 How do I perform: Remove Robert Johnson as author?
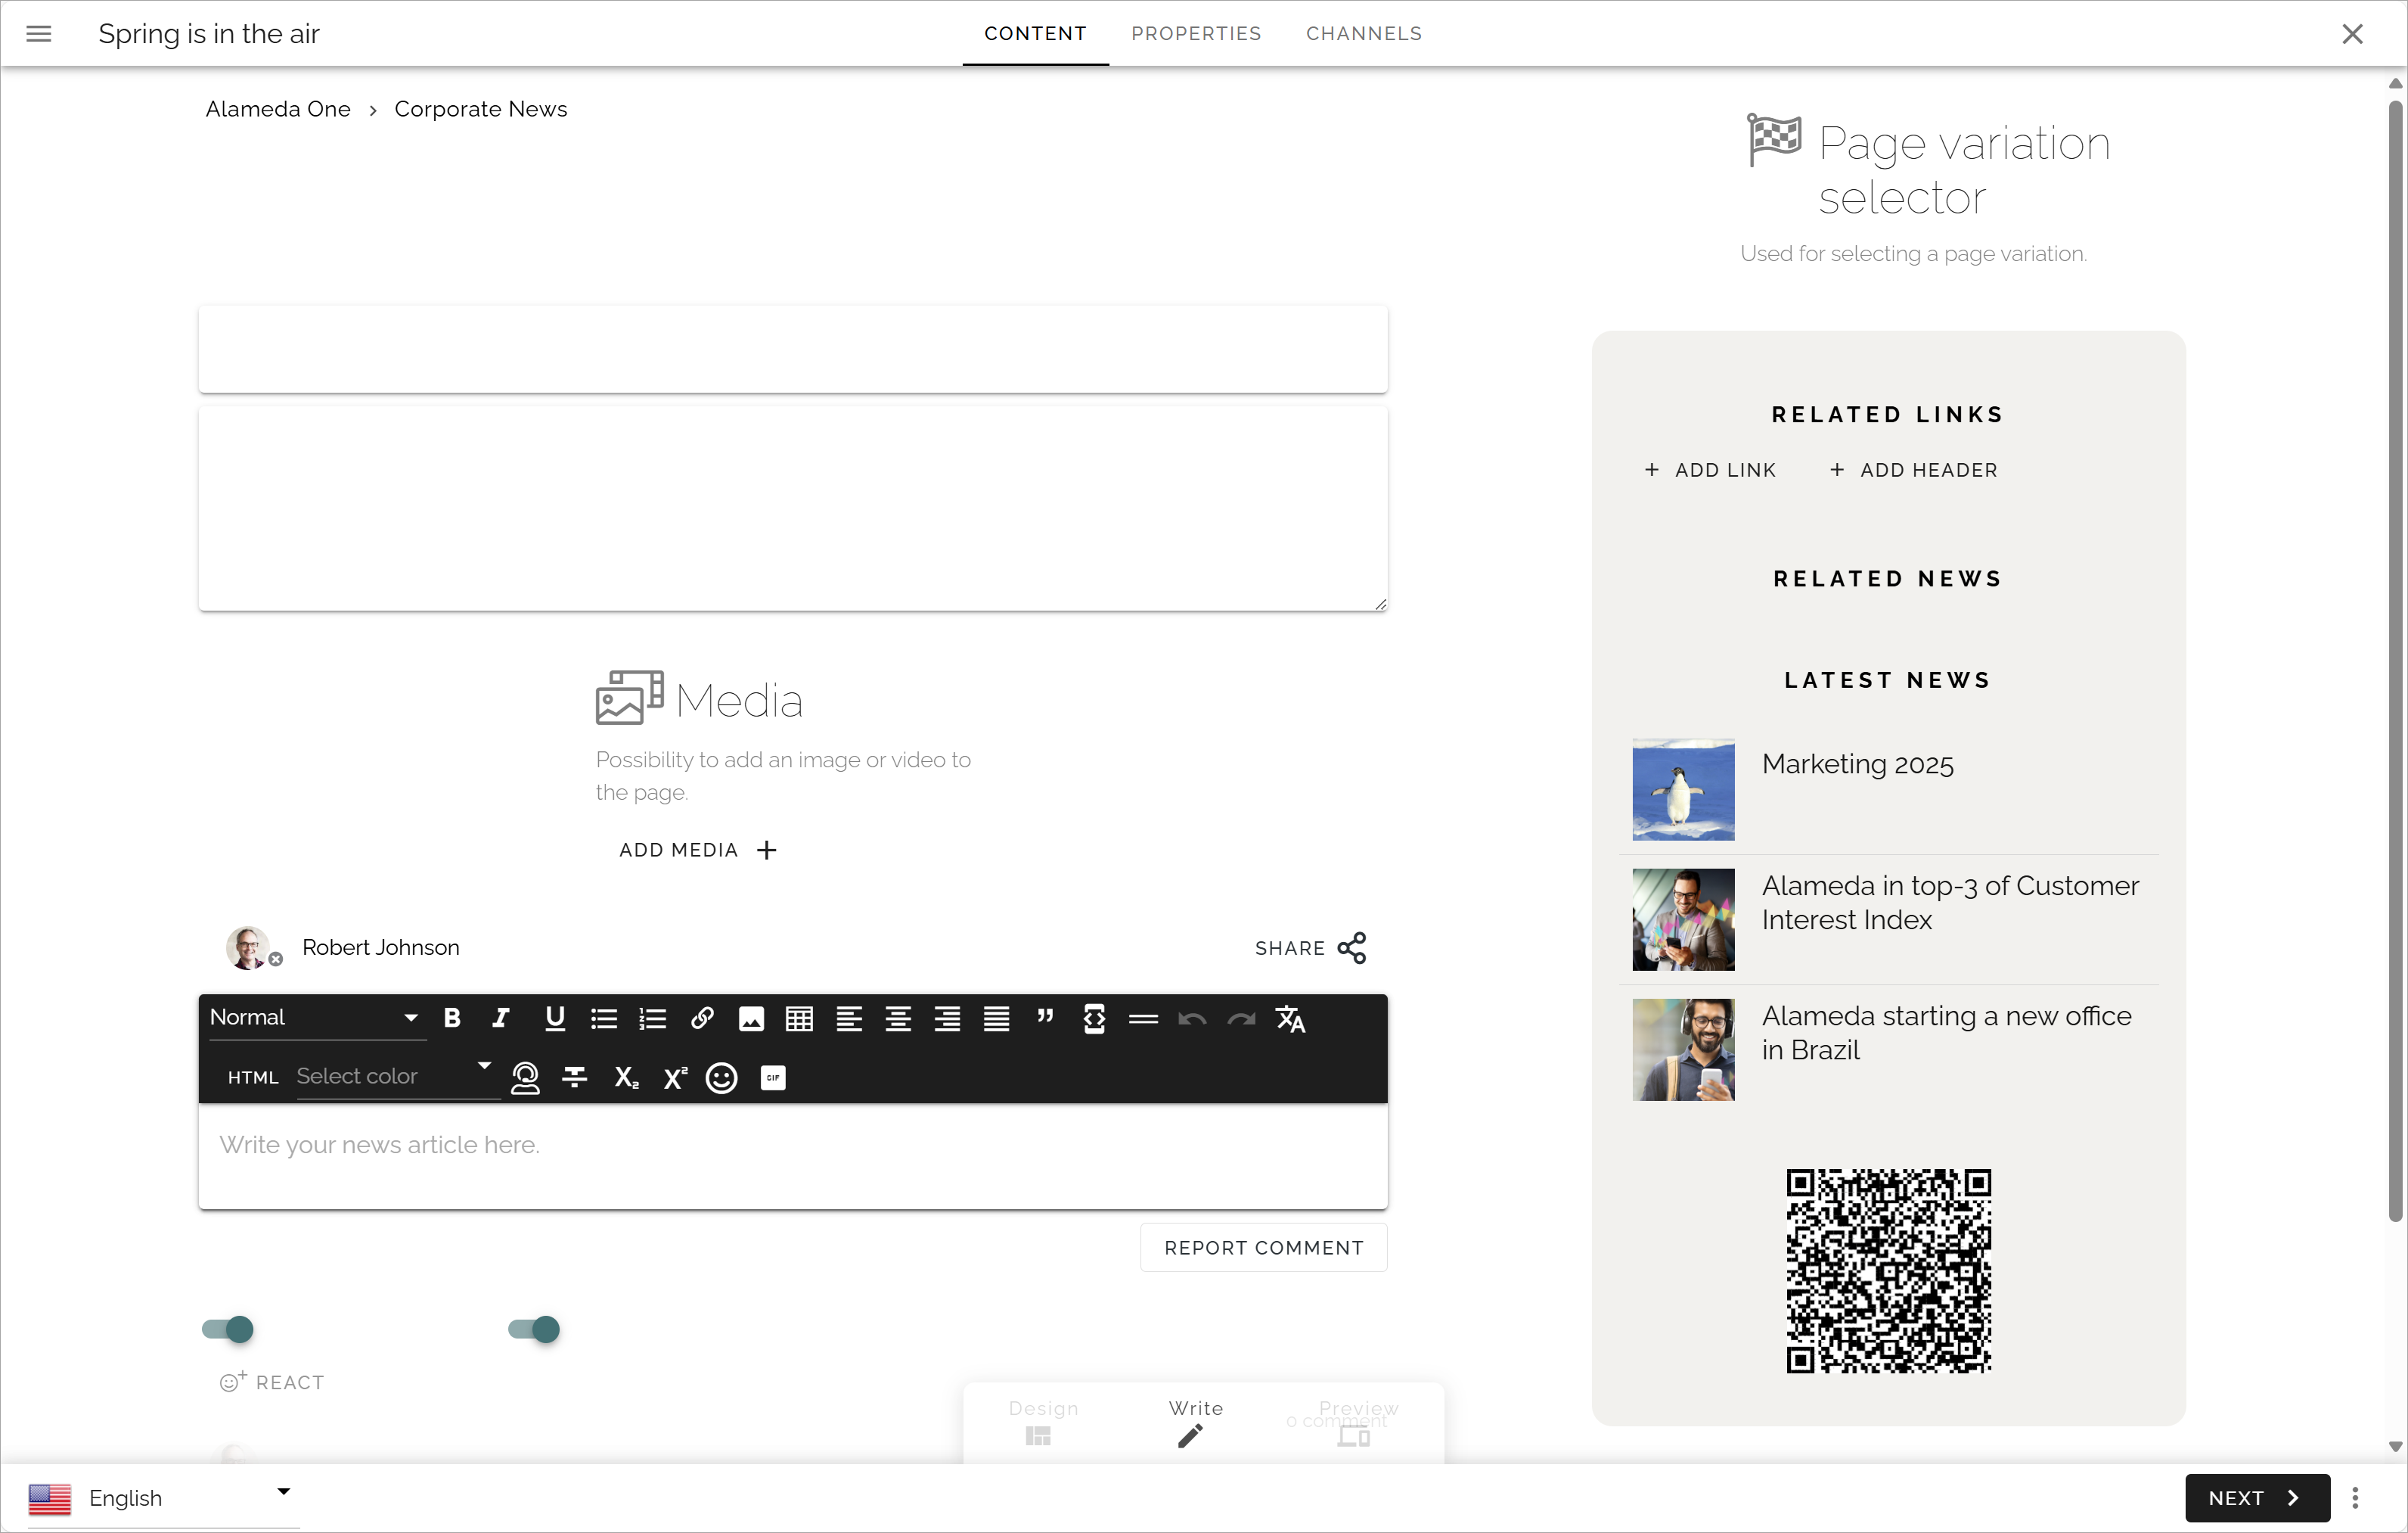pyautogui.click(x=276, y=959)
